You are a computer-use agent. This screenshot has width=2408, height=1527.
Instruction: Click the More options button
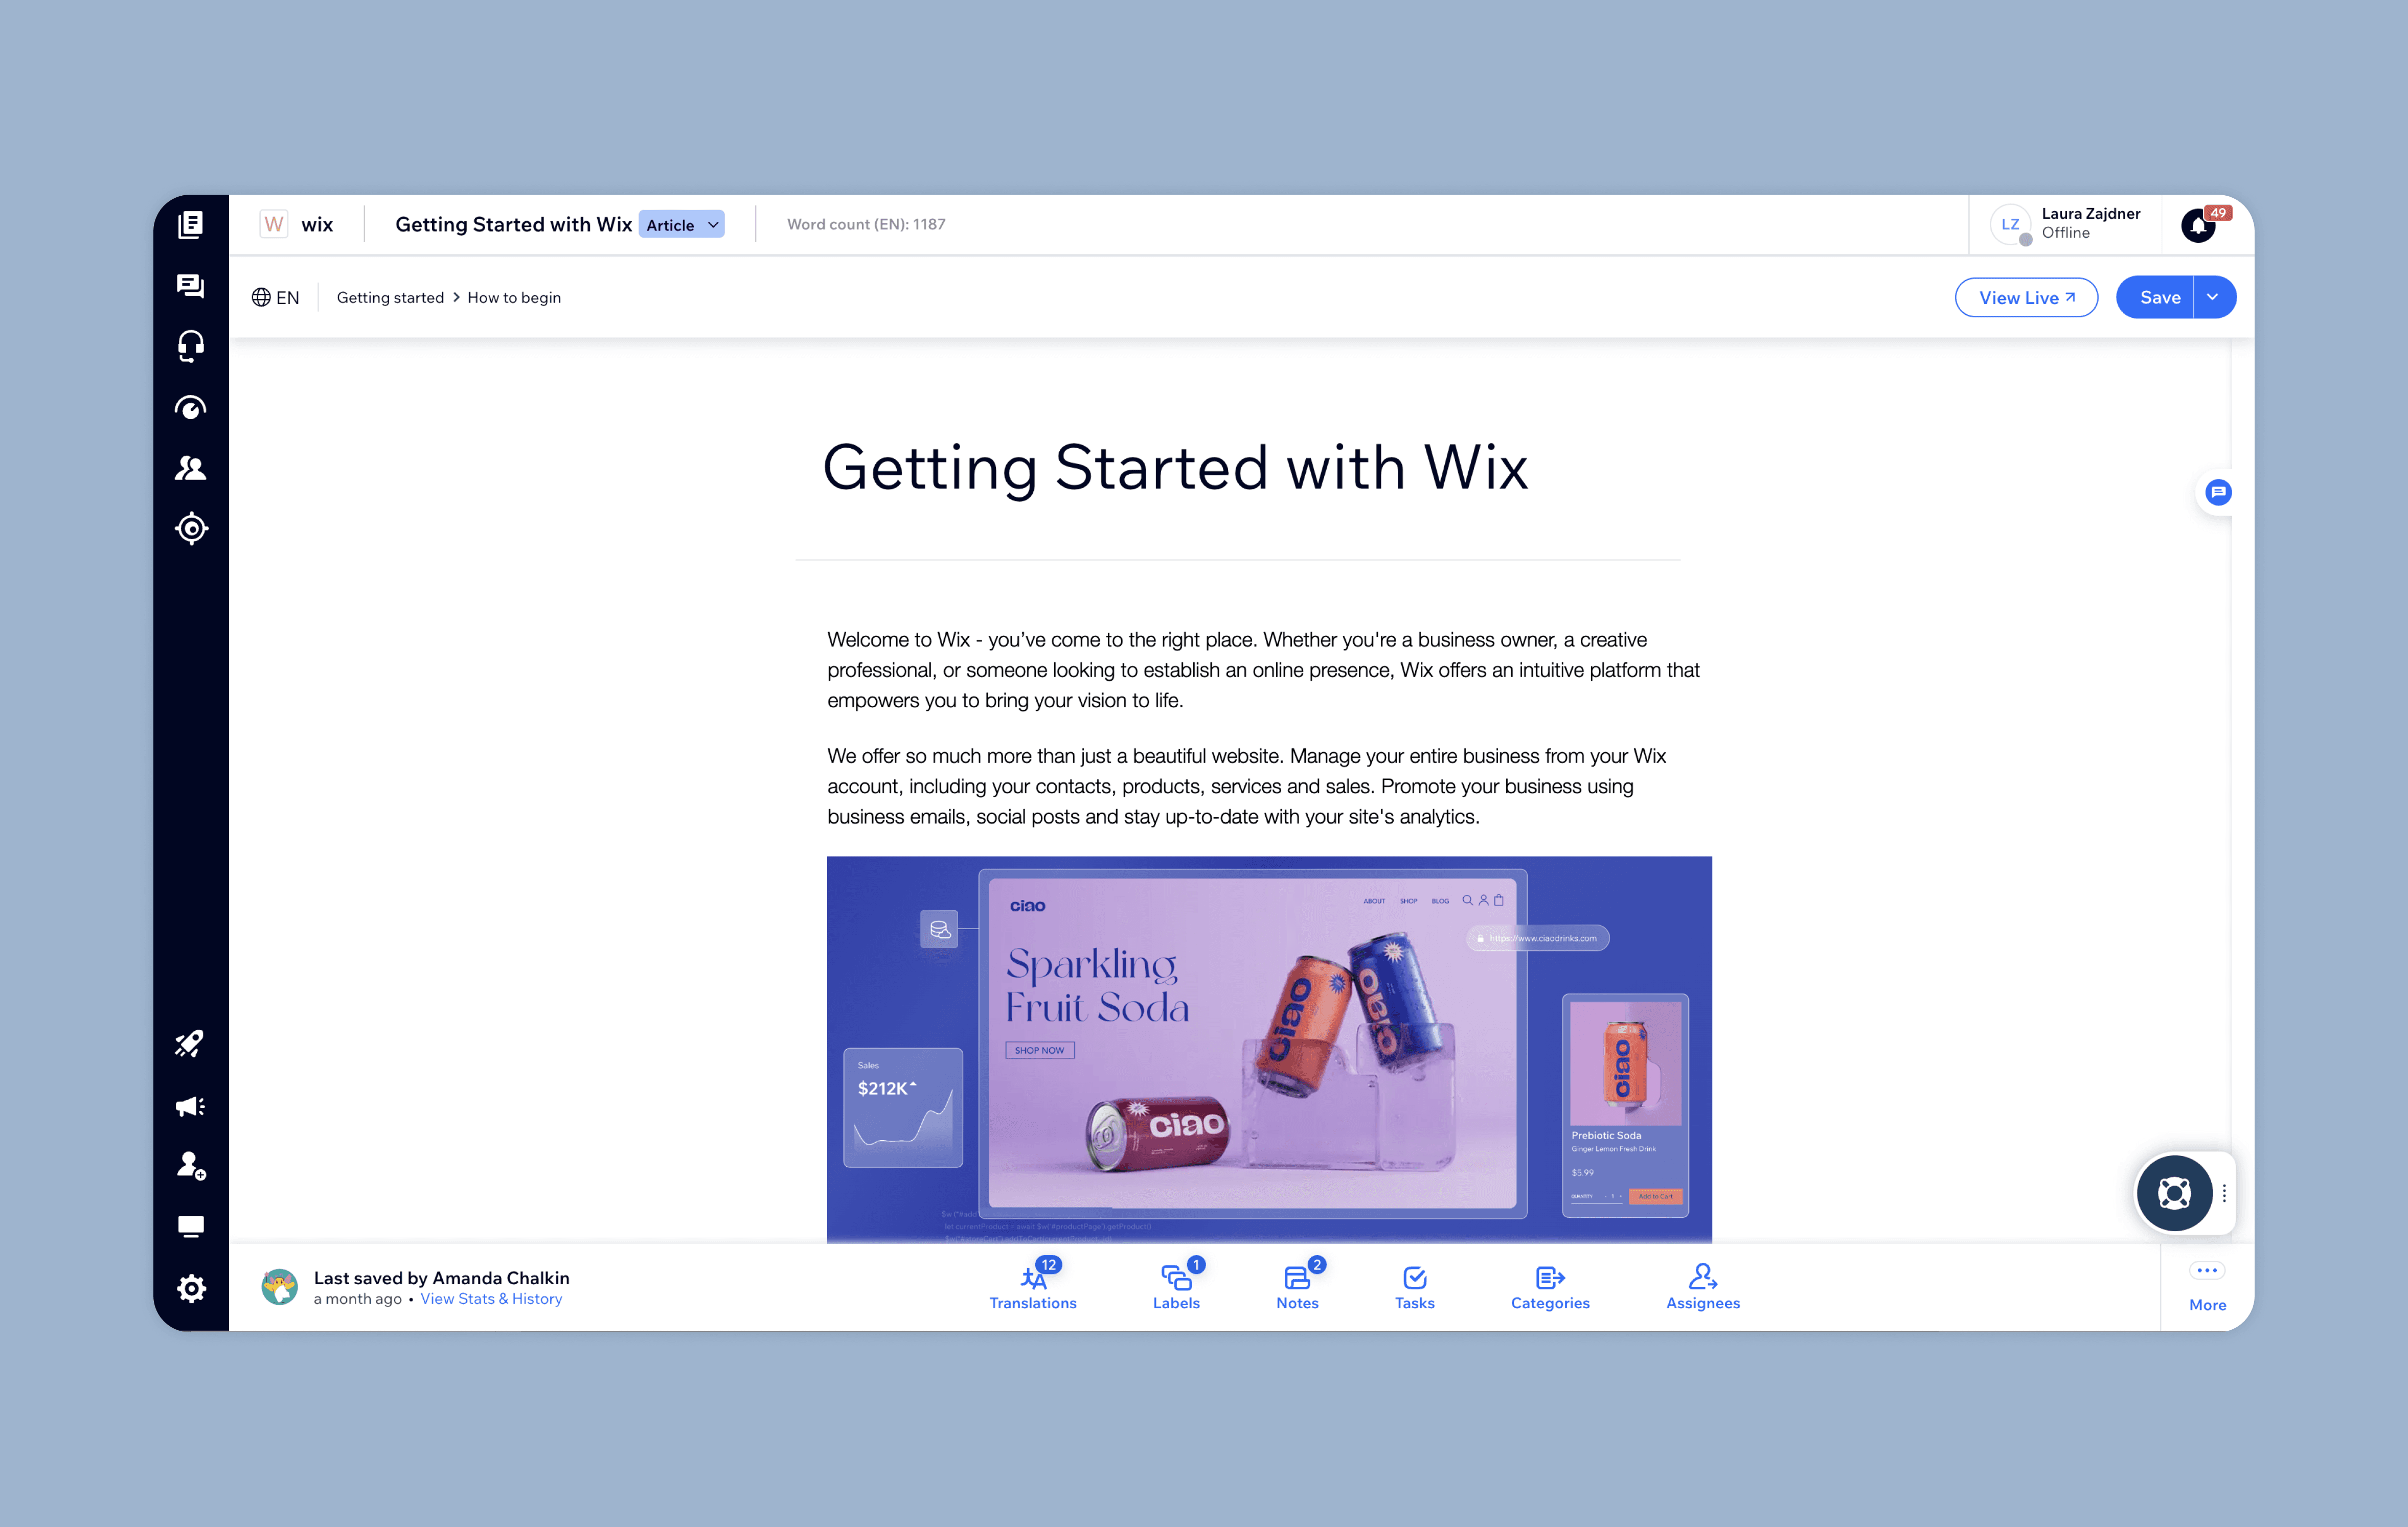tap(2207, 1287)
